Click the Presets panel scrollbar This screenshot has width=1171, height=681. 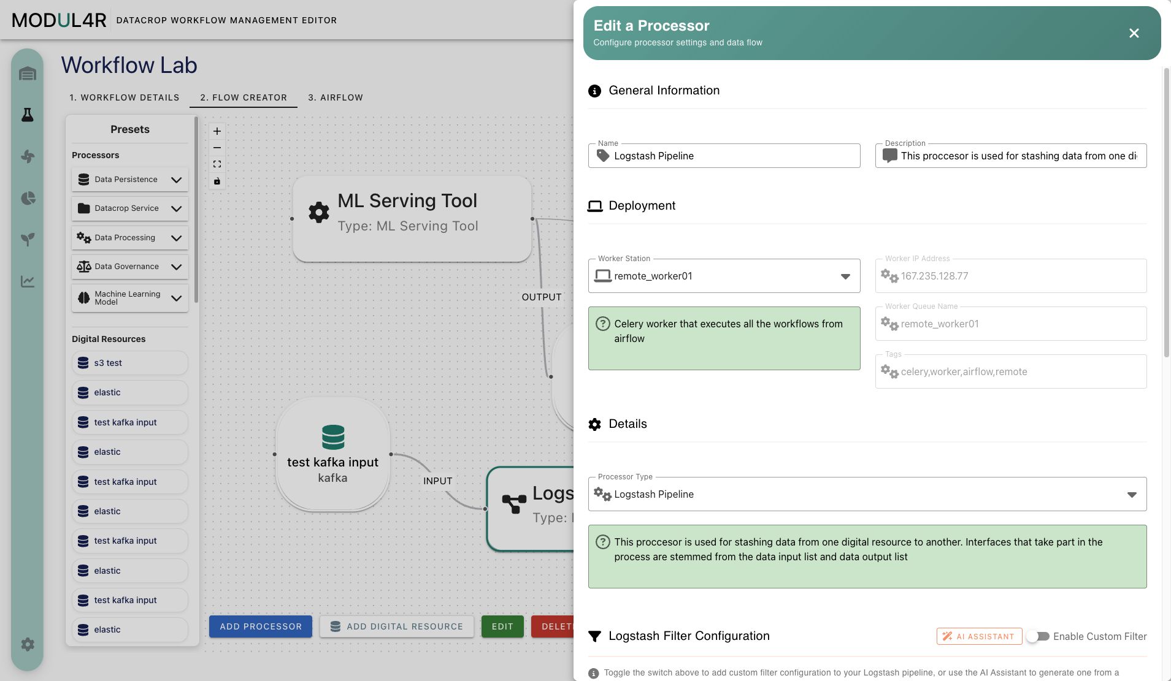(196, 210)
